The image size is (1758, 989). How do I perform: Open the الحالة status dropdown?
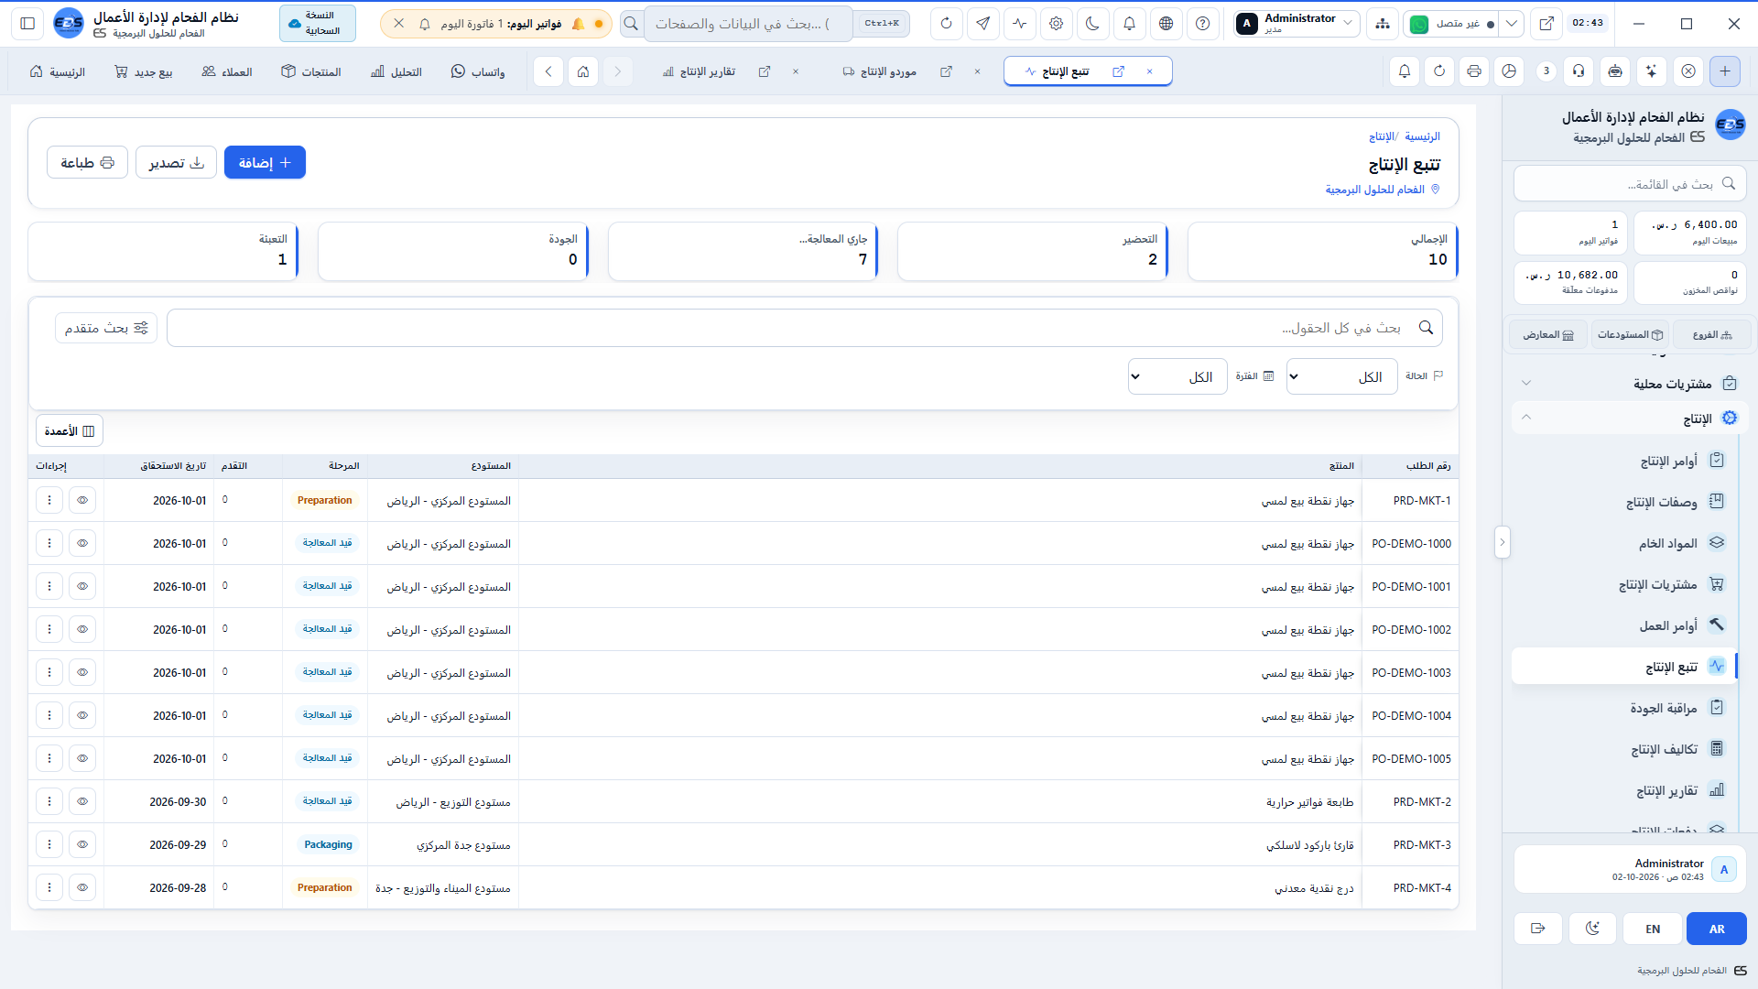point(1342,376)
